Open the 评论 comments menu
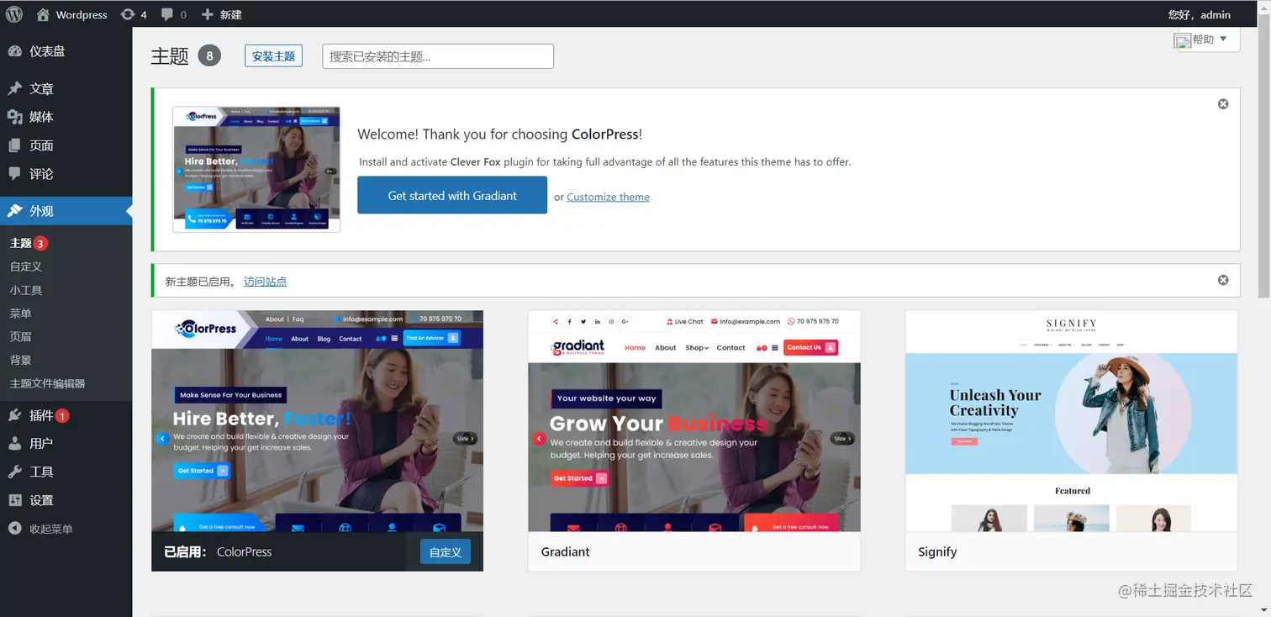The height and width of the screenshot is (617, 1271). click(x=66, y=174)
